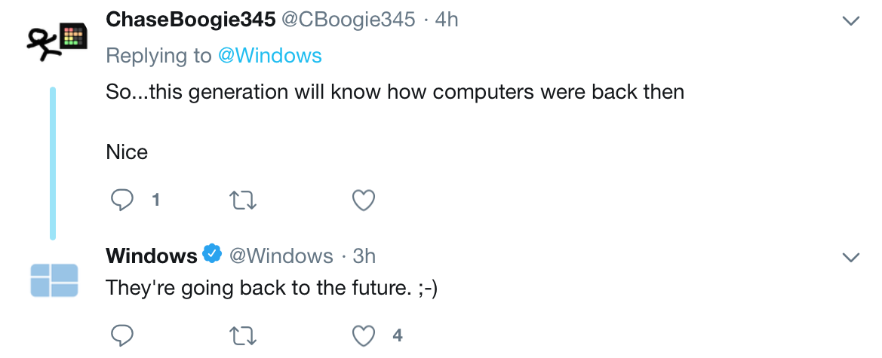882x358 pixels.
Task: Open ChaseBoogie345 display name profile
Action: (x=190, y=20)
